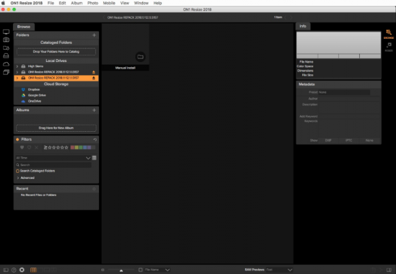
Task: Open the calendar date picker icon in Filters
Action: [94, 158]
